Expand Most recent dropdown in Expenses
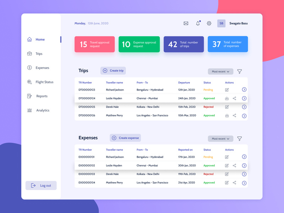This screenshot has width=284, height=213. tap(220, 139)
